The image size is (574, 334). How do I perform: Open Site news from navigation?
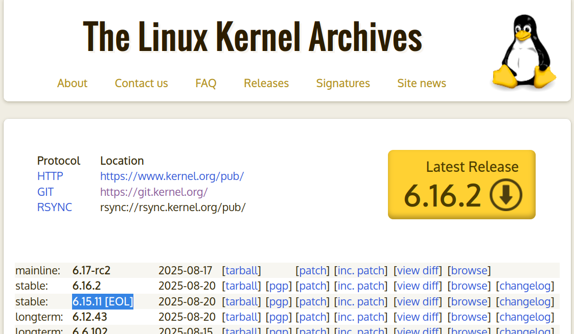pos(421,83)
